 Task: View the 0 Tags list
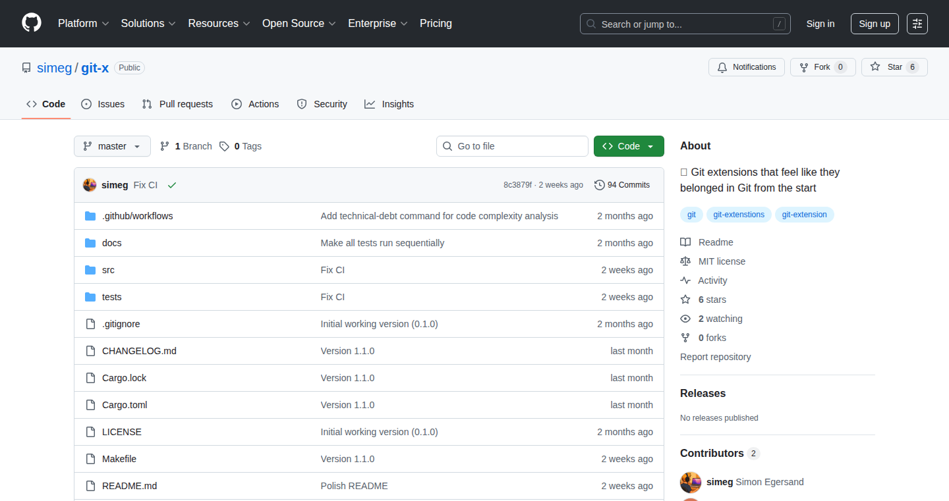tap(241, 146)
